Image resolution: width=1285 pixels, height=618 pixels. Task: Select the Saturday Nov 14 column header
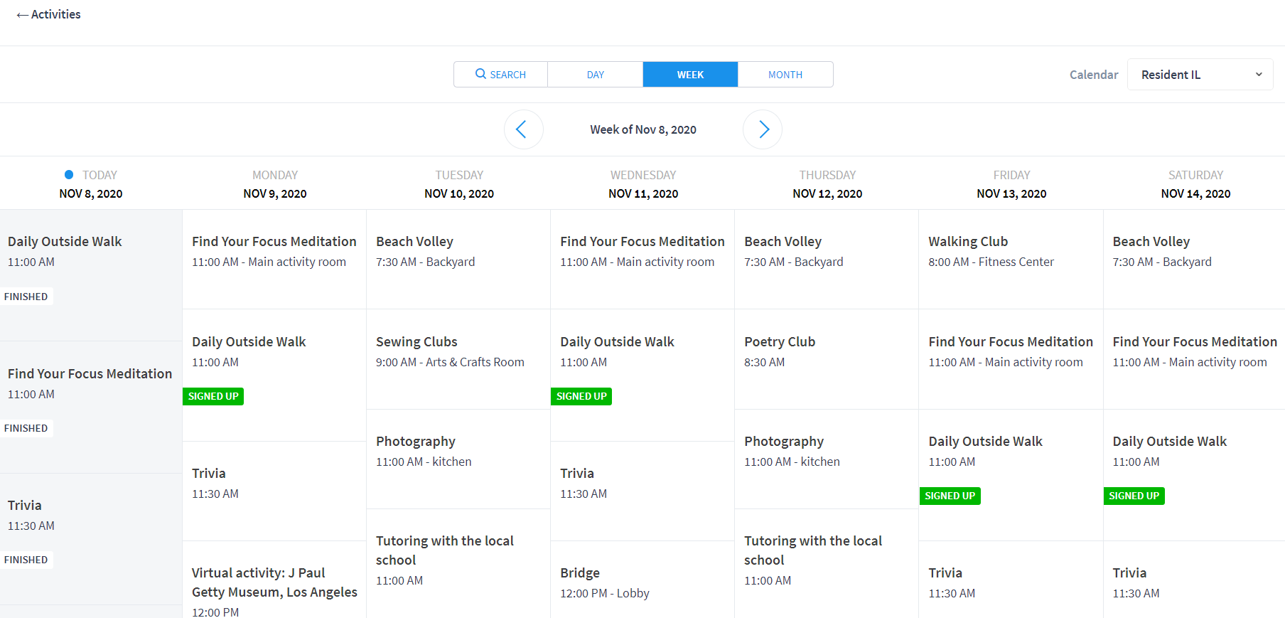[x=1195, y=184]
